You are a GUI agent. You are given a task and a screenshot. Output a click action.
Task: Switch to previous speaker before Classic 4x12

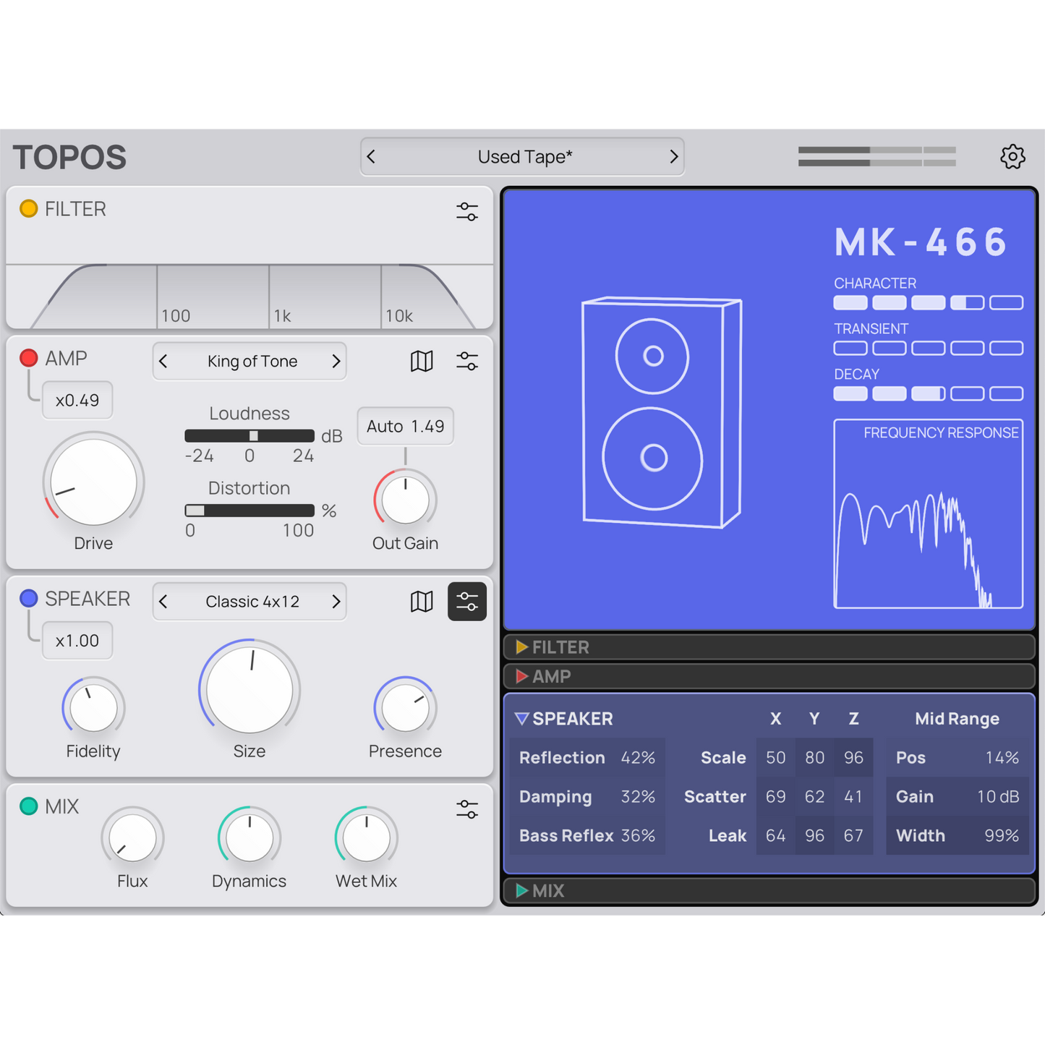coord(164,601)
